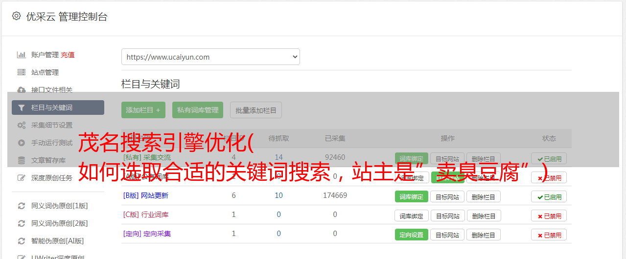Viewport: 626px width, 259px height.
Task: Toggle 已禁用 status of the 定向采集 row
Action: (x=549, y=235)
